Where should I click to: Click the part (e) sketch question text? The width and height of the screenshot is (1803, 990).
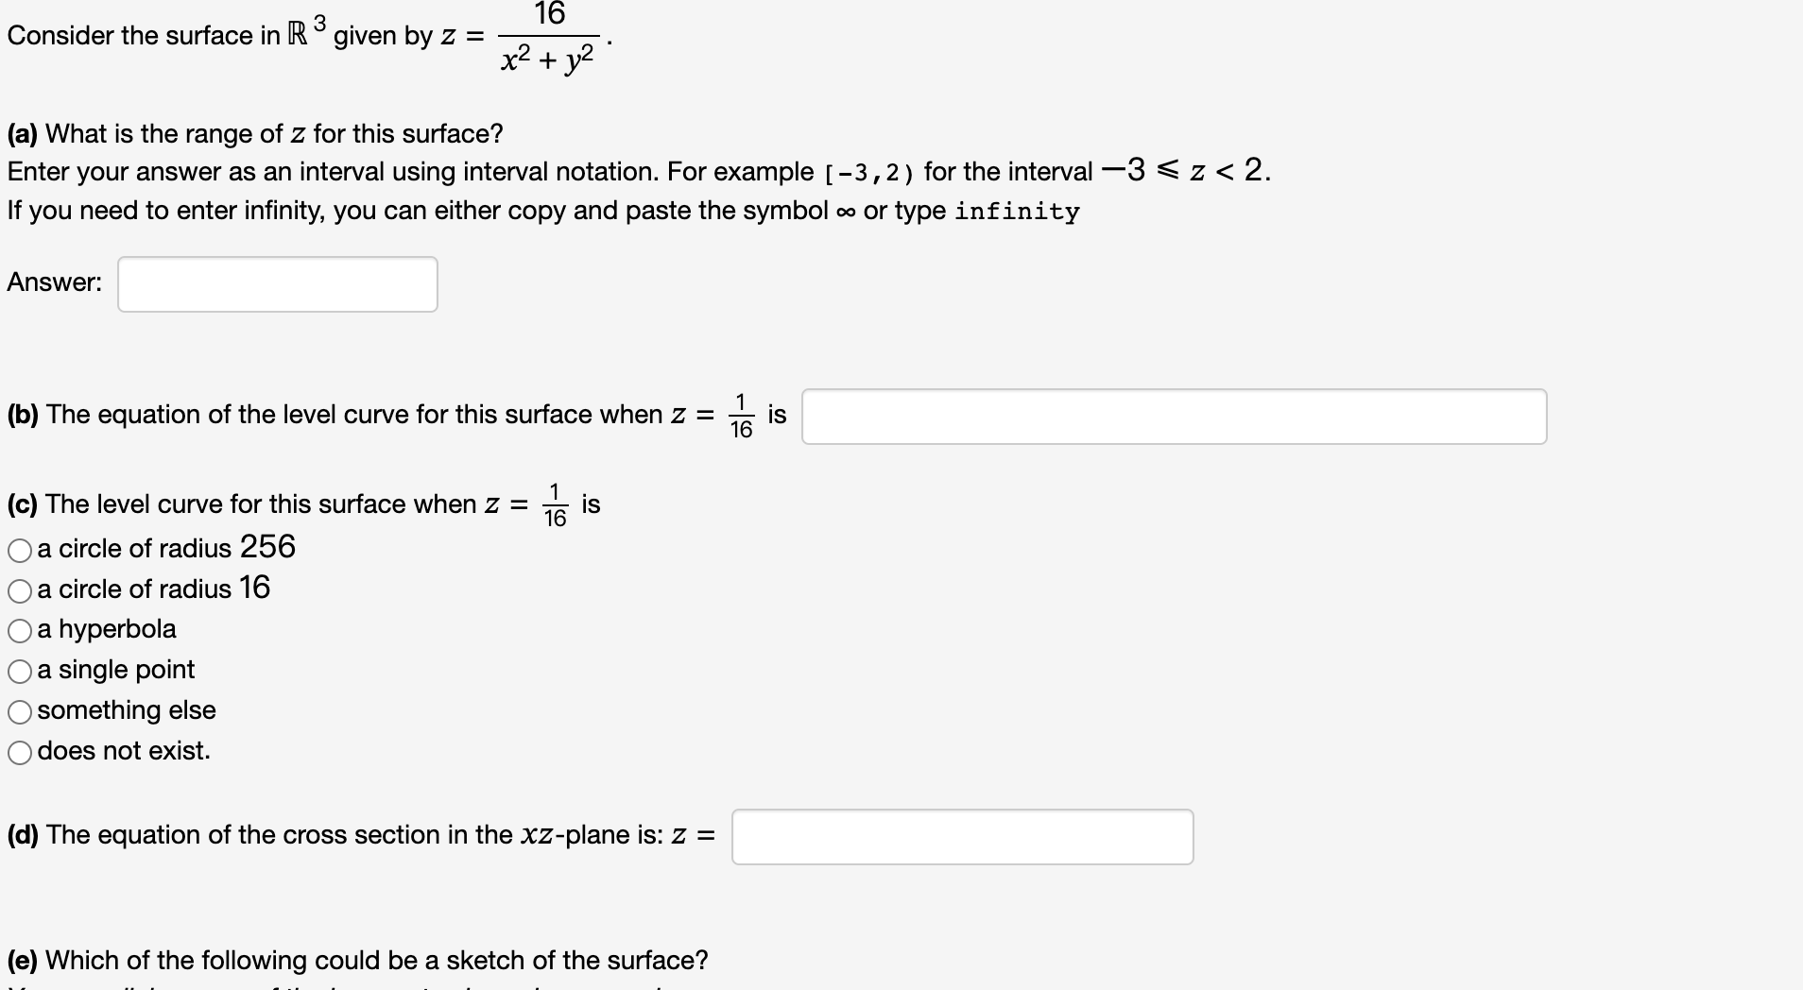click(357, 960)
